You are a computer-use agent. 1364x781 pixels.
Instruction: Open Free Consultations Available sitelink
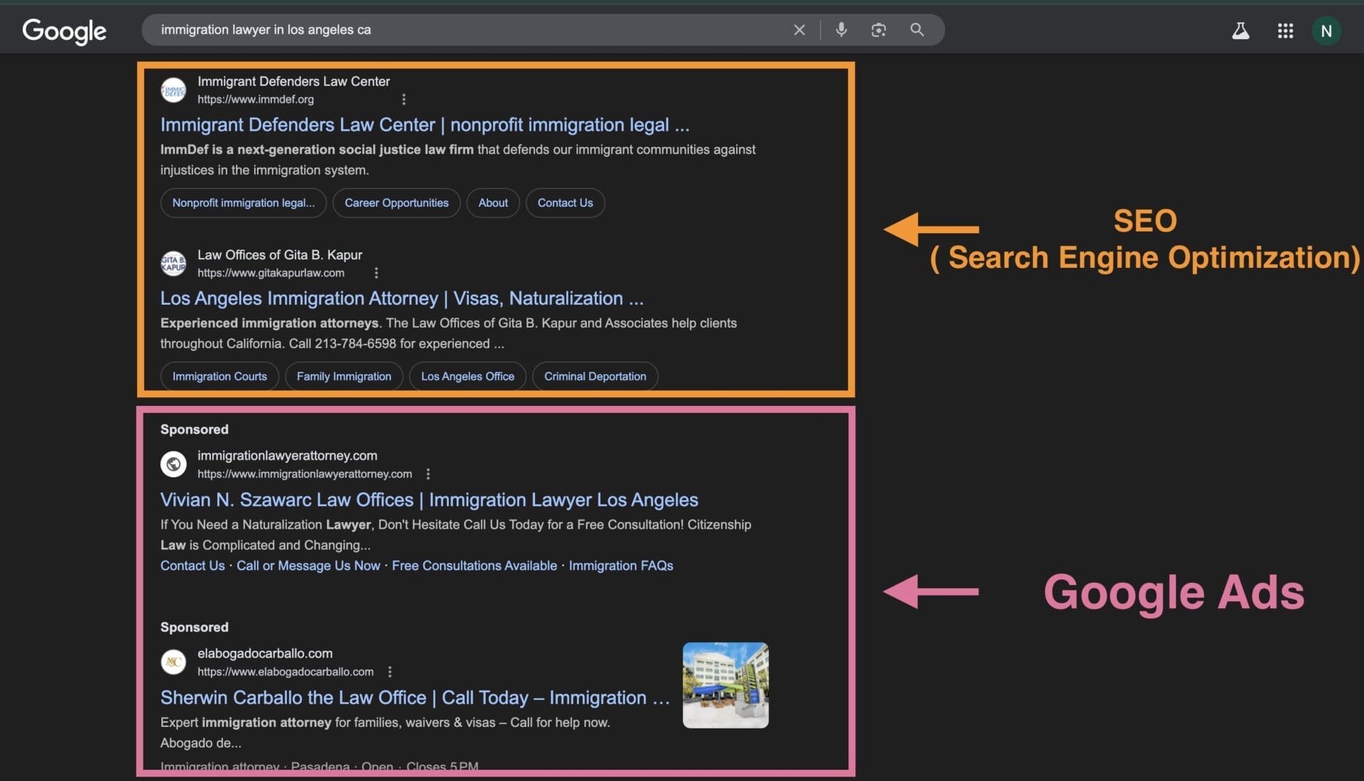point(475,566)
